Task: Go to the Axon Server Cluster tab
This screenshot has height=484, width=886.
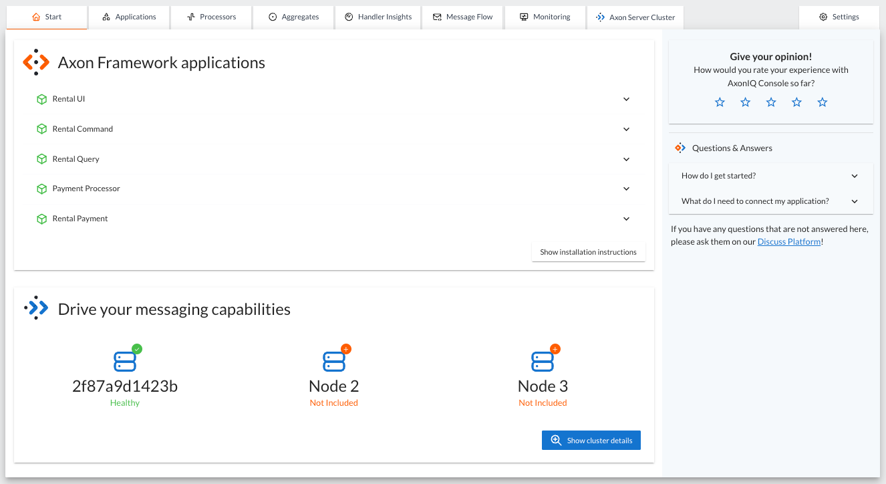Action: (635, 17)
